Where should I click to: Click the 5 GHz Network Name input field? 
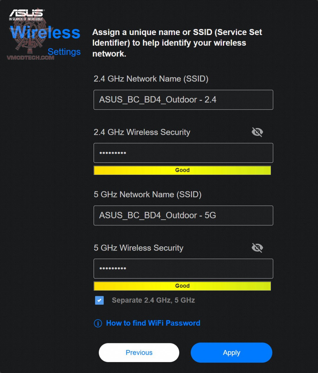(x=183, y=215)
